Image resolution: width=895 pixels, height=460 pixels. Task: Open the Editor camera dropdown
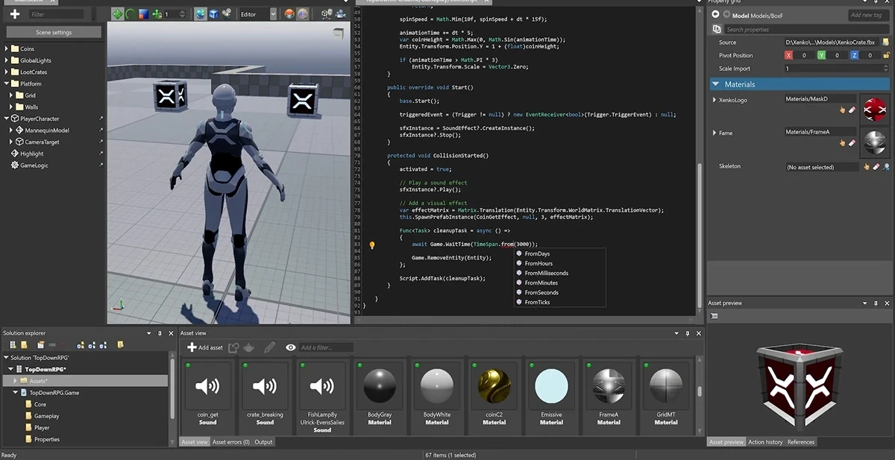tap(258, 14)
